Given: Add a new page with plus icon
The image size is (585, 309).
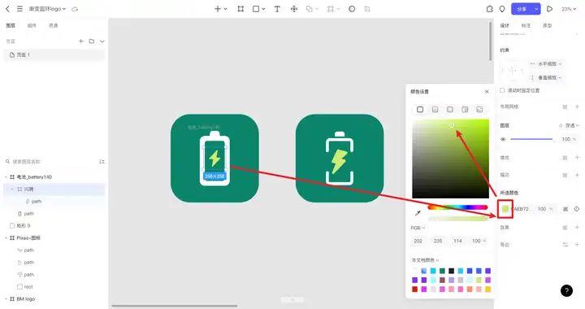Looking at the screenshot, I should pos(81,41).
